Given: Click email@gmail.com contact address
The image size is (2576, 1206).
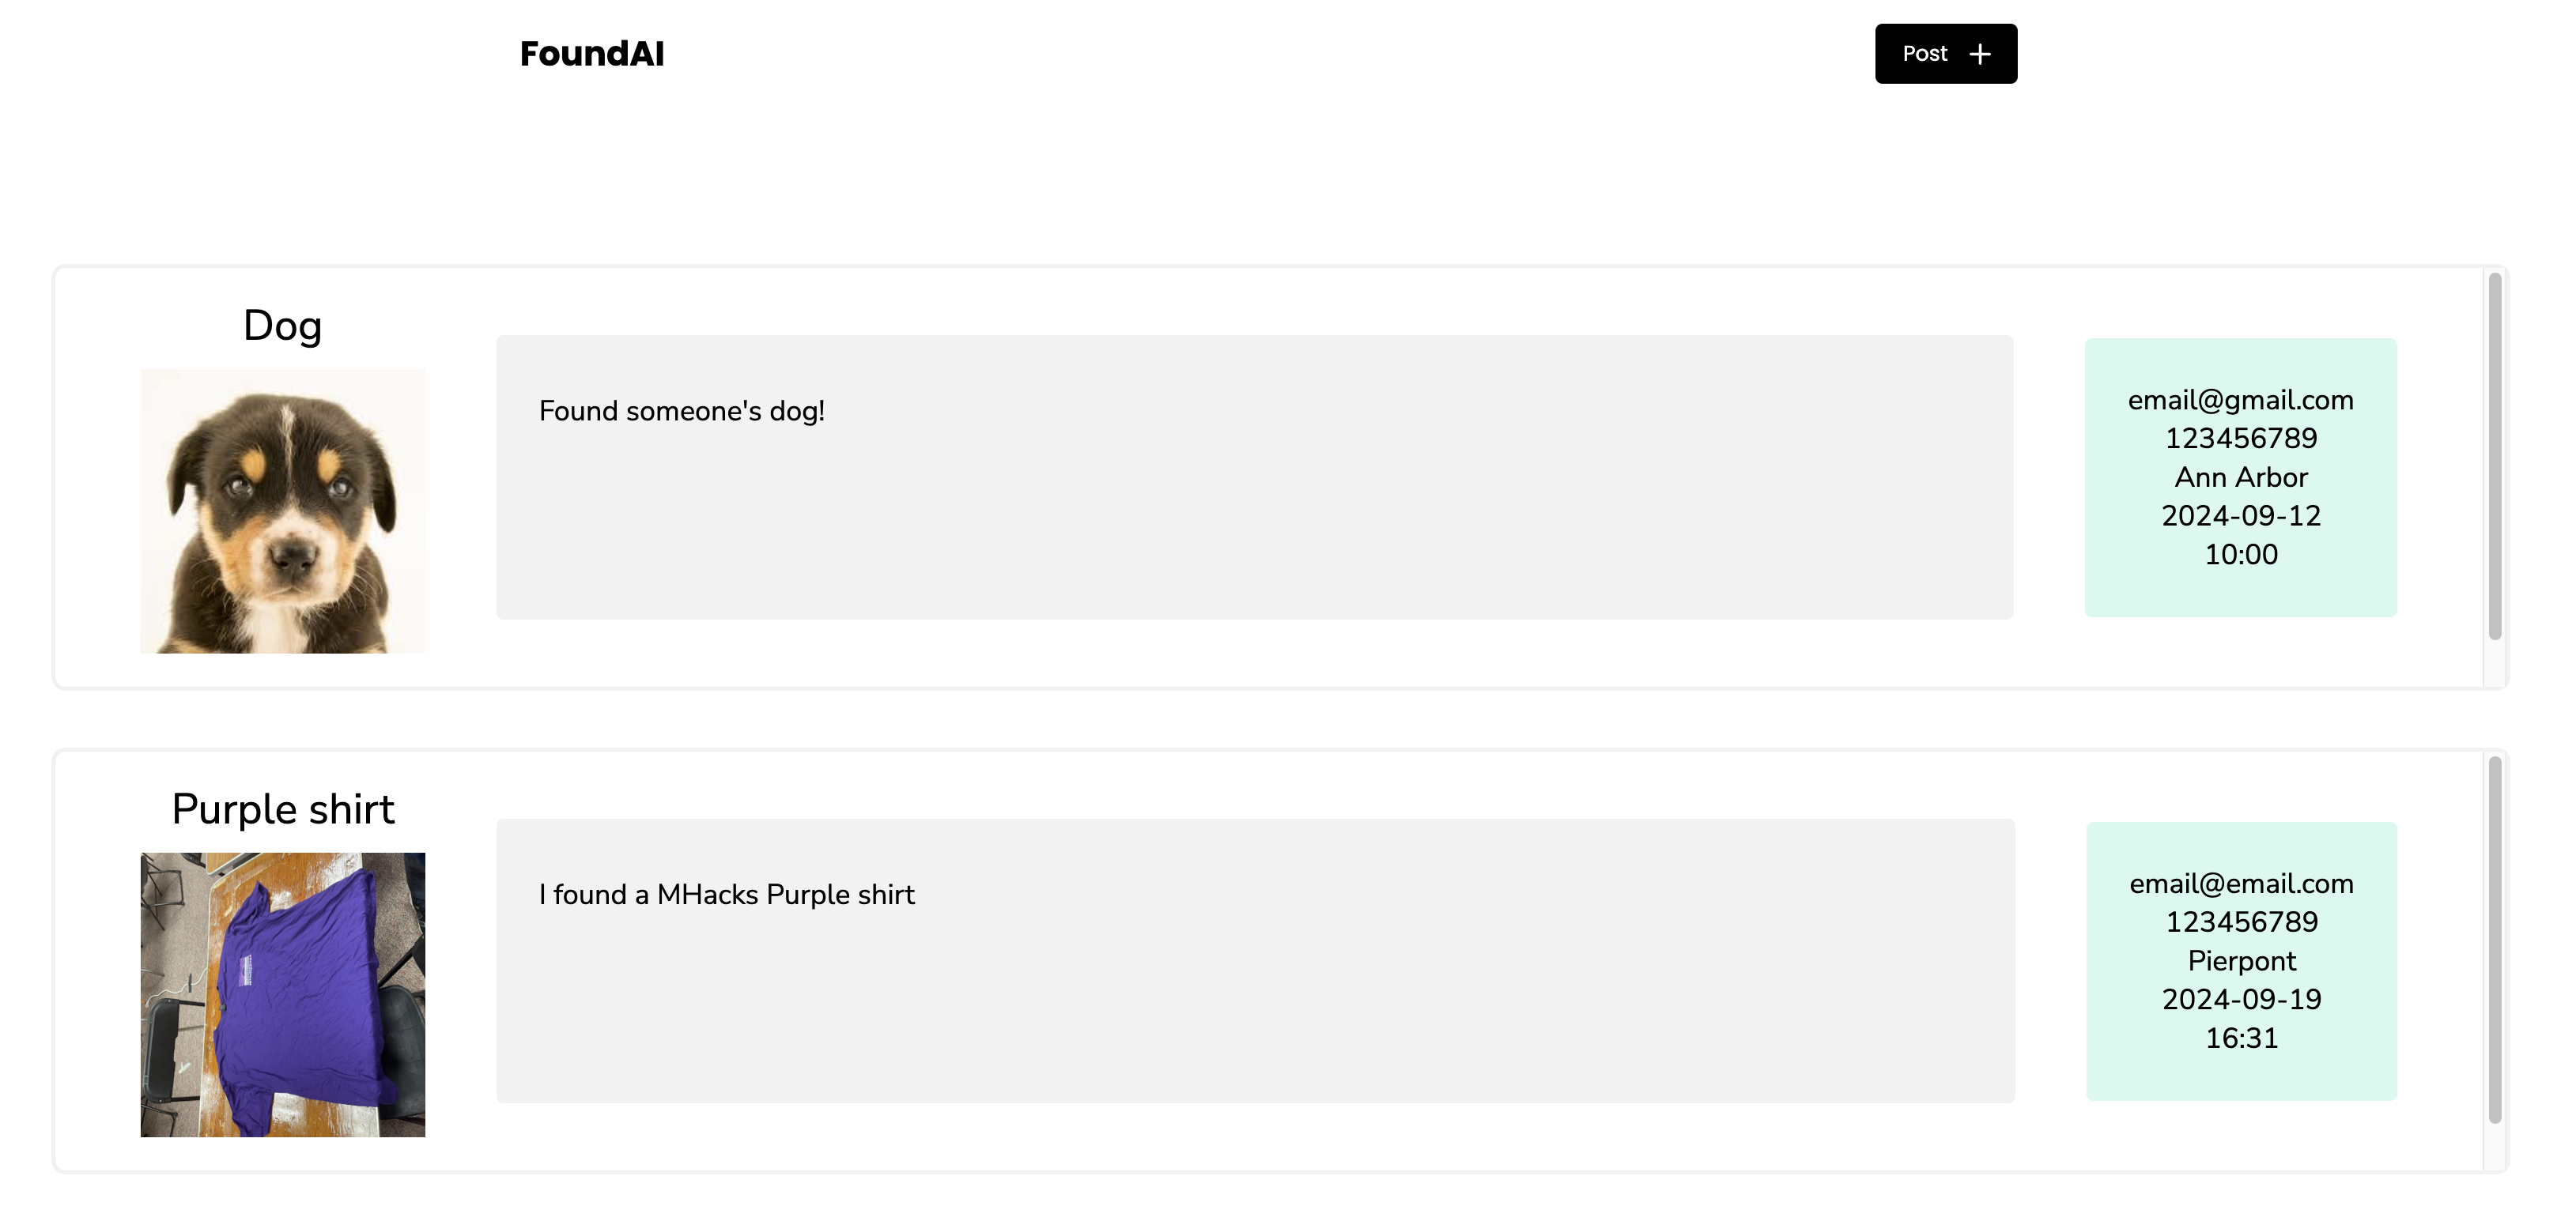Looking at the screenshot, I should 2241,400.
